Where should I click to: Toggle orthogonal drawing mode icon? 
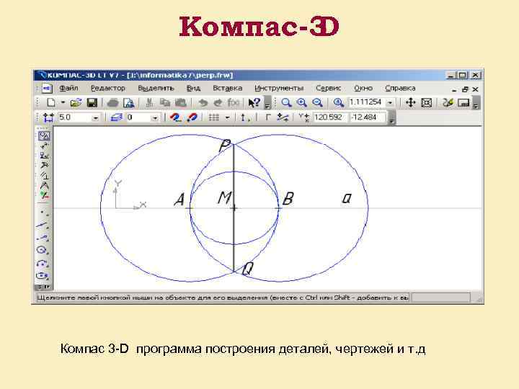pos(267,117)
